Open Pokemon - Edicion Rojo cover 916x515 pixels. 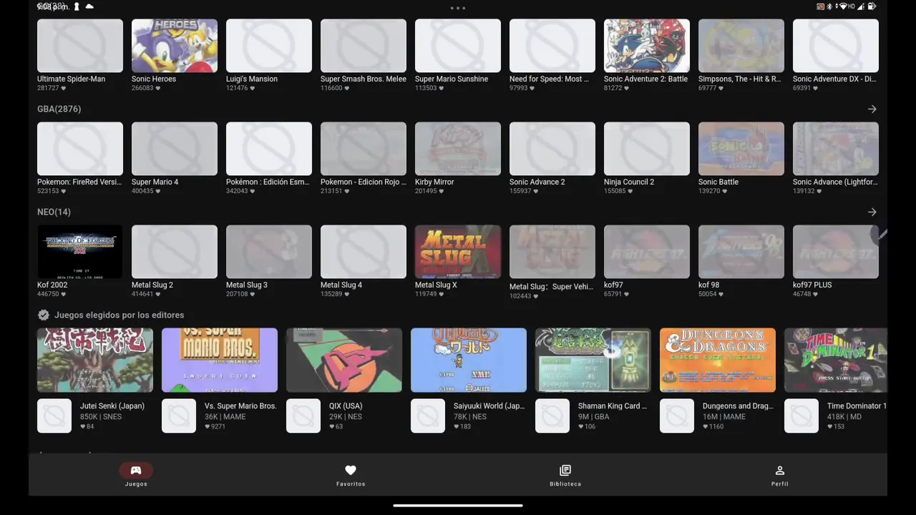pyautogui.click(x=364, y=149)
